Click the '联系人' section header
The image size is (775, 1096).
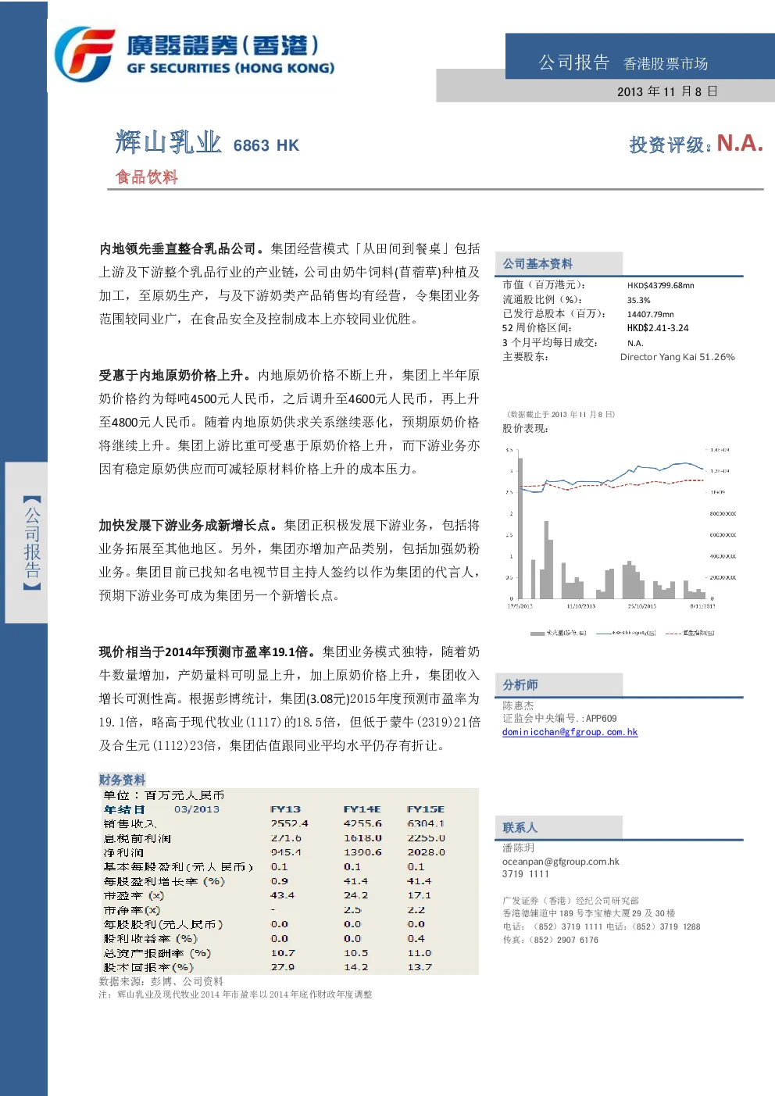click(x=520, y=828)
